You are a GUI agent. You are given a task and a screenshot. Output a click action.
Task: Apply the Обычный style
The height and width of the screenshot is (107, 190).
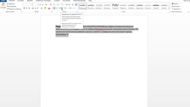click(83, 6)
